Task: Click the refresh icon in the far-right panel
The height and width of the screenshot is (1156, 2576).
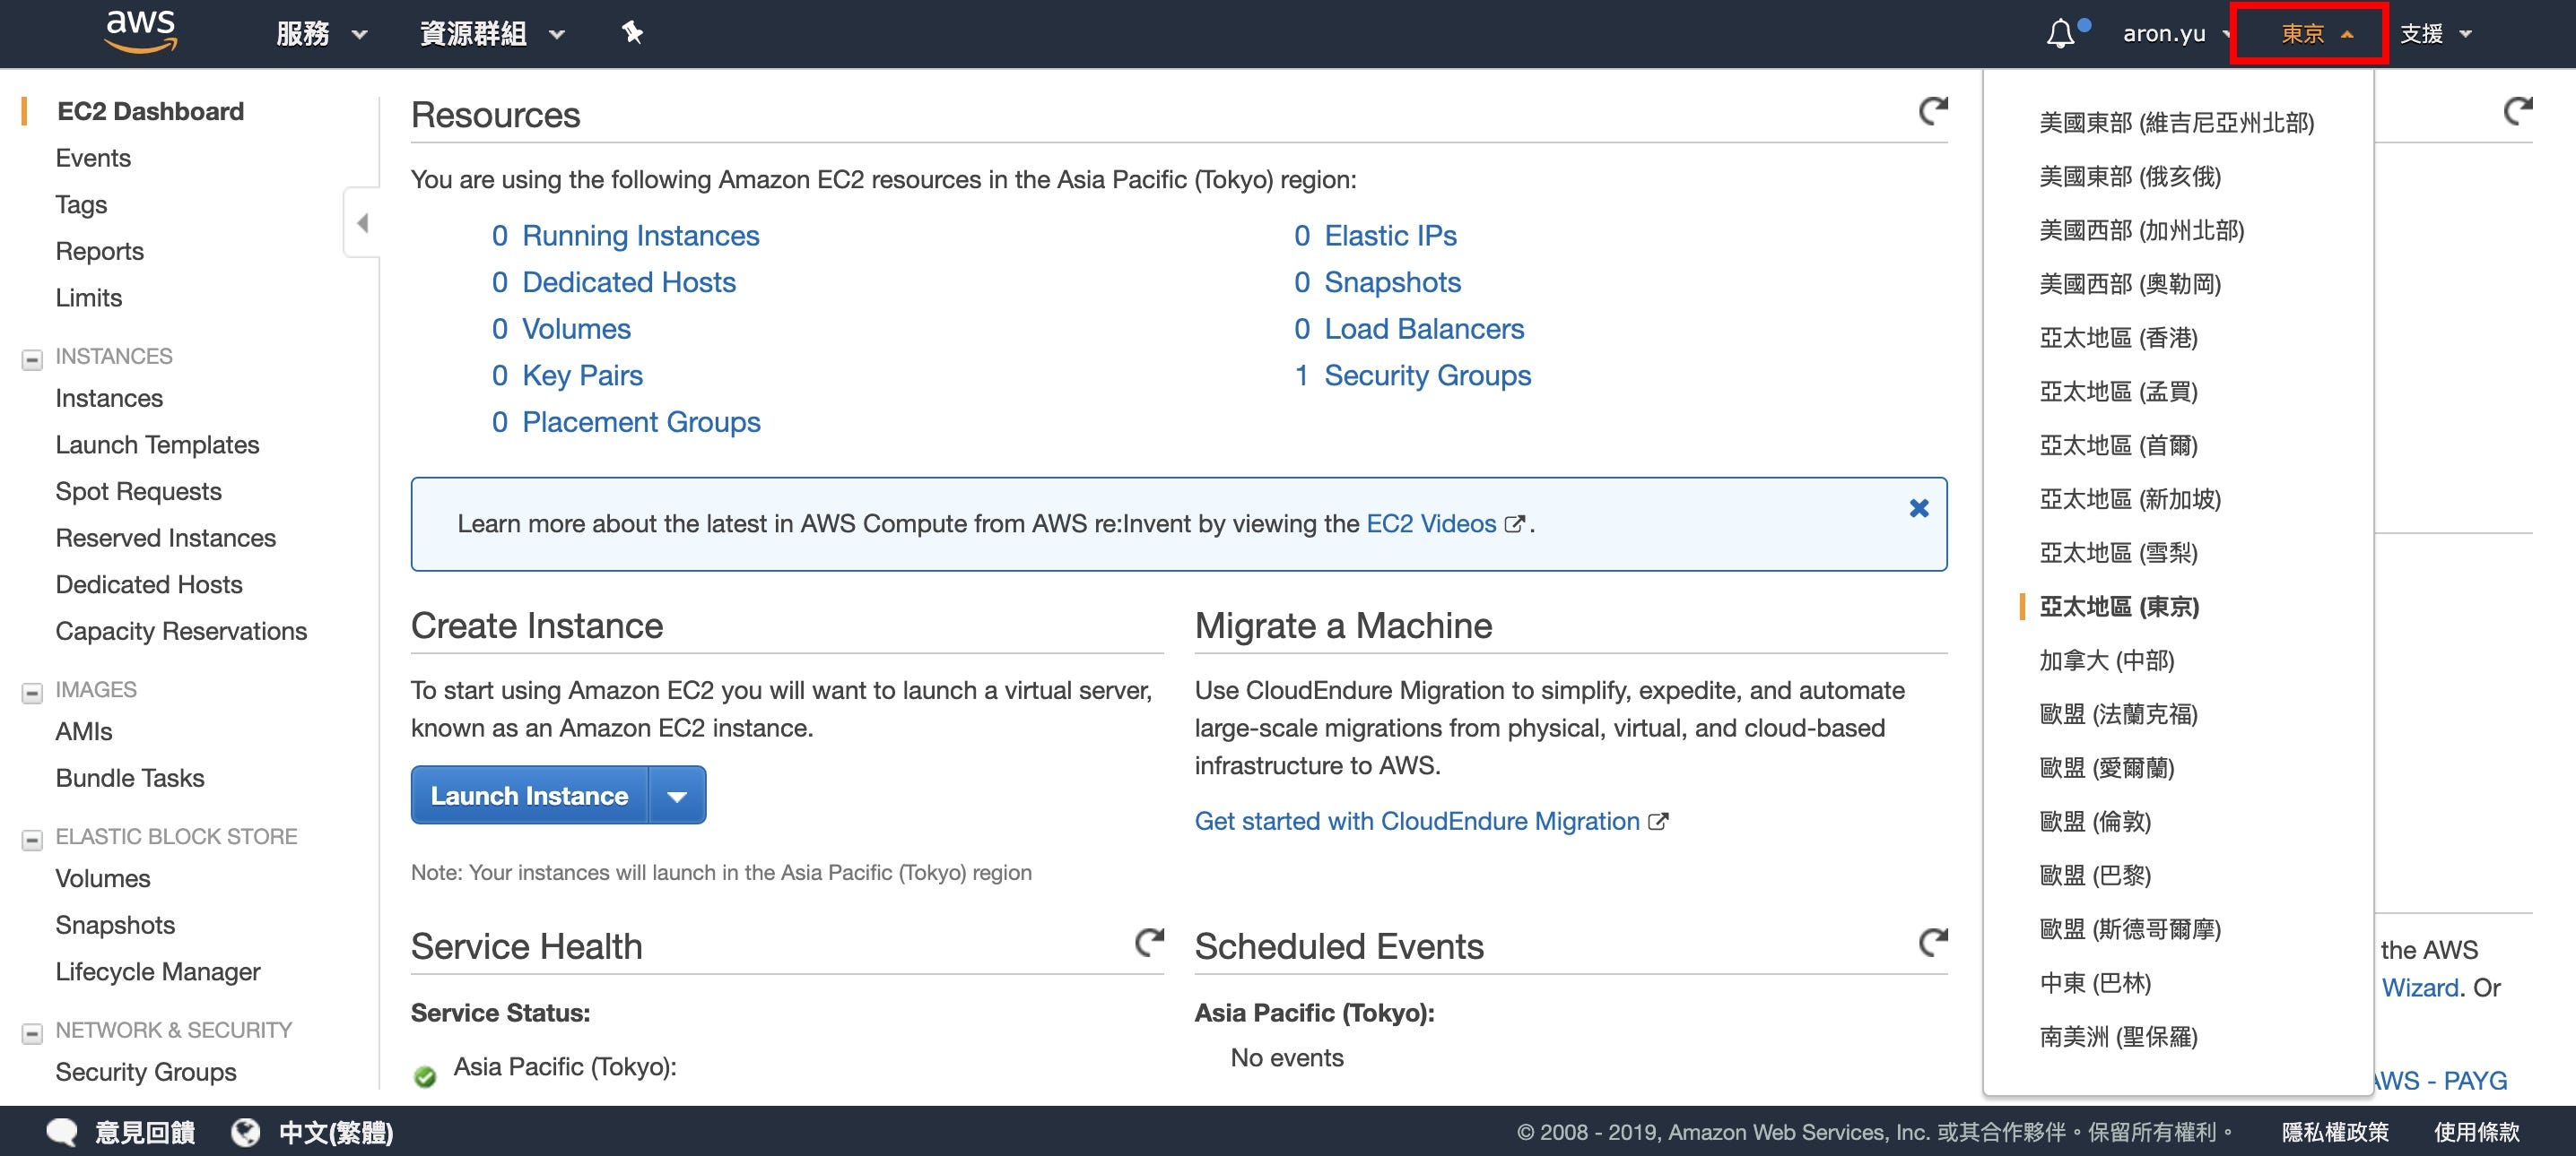Action: pos(2518,110)
